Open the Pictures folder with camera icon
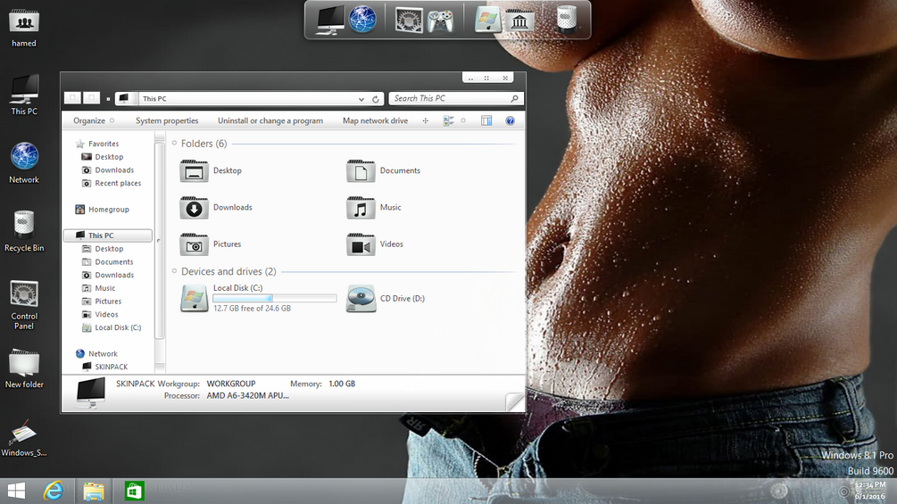This screenshot has width=897, height=504. click(x=194, y=244)
